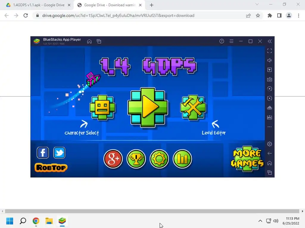
Task: Open the Level Editor hammer icon
Action: 193,107
